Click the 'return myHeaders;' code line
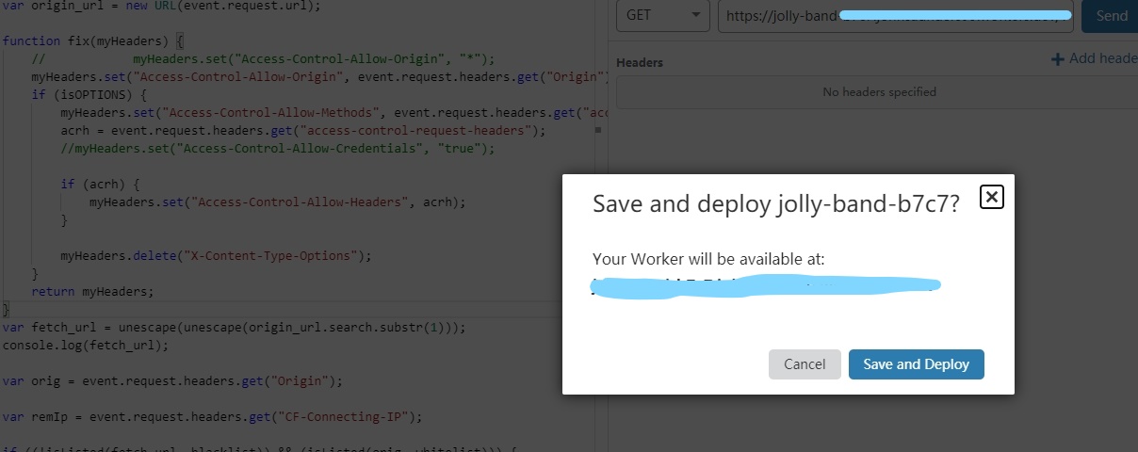The image size is (1138, 452). (x=92, y=292)
